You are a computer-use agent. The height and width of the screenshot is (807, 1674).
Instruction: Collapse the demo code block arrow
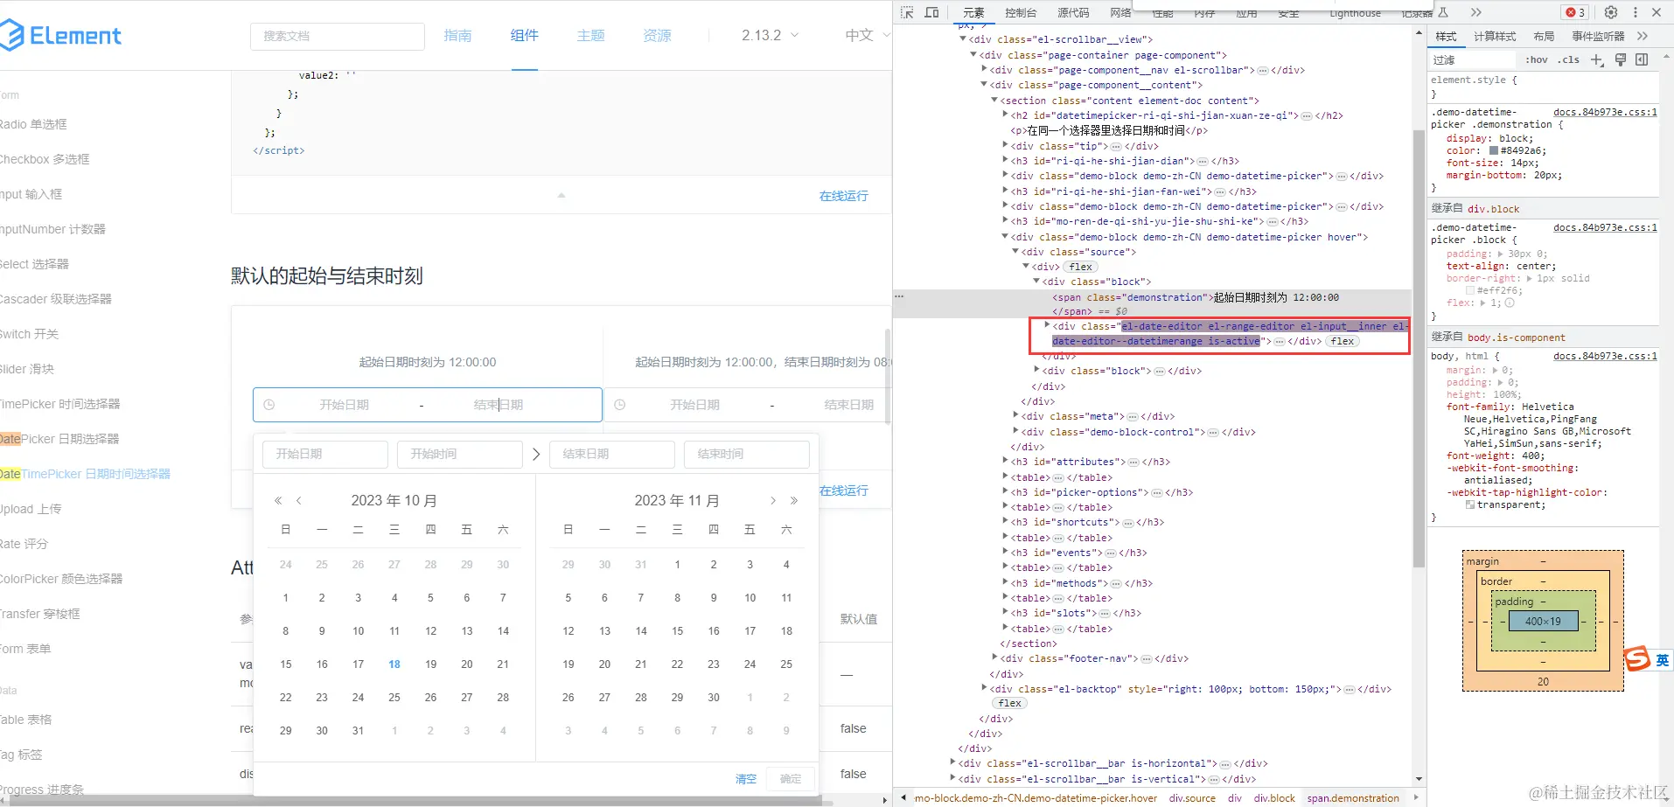tap(561, 196)
